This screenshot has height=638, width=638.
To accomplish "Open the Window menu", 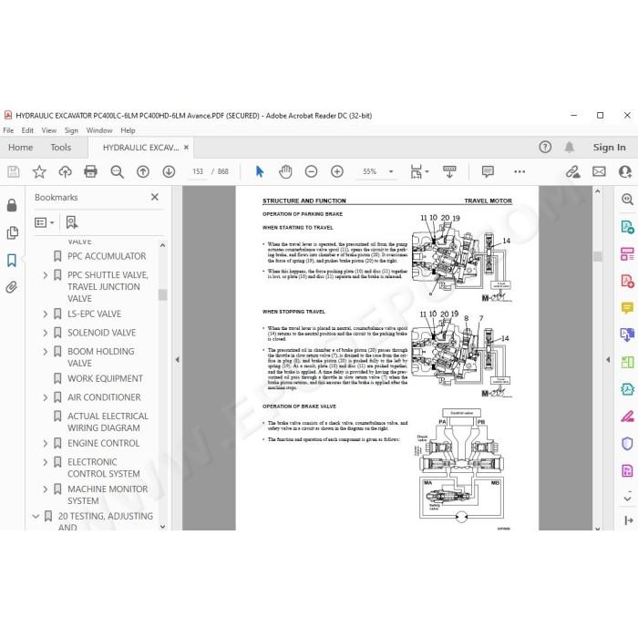I will (x=98, y=130).
